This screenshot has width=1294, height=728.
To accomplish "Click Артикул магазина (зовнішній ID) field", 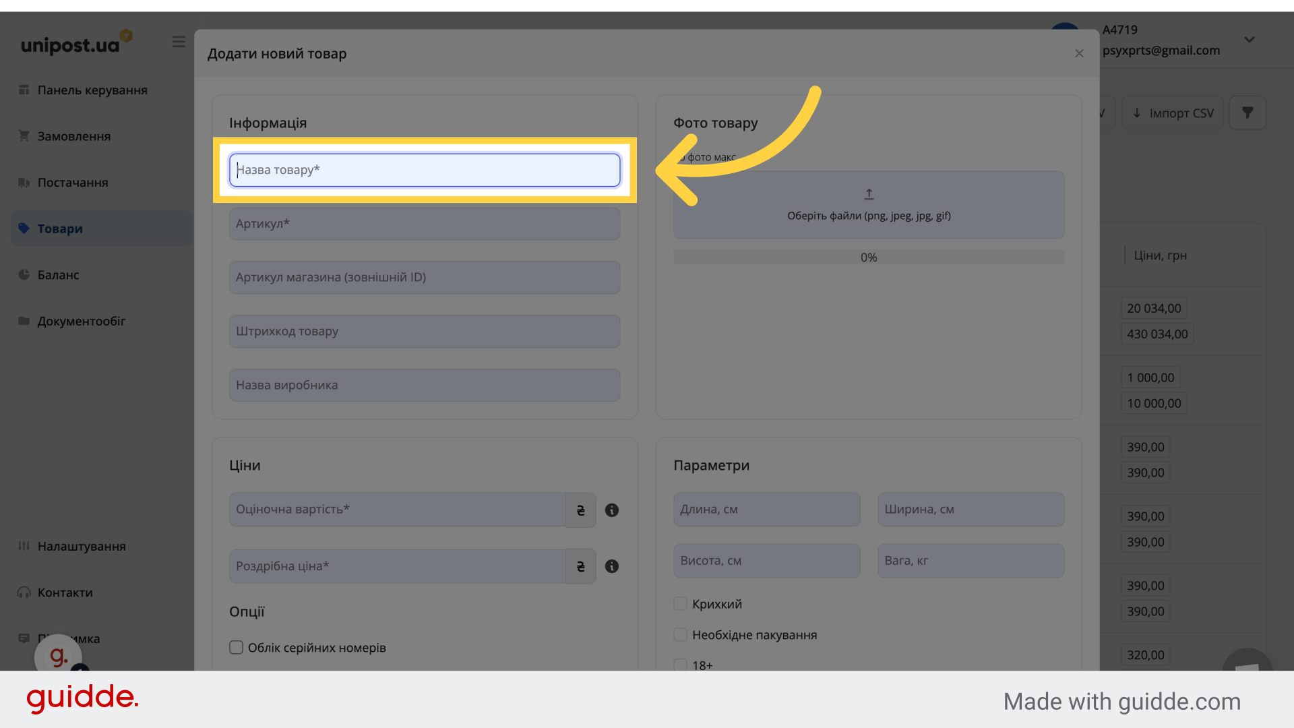I will click(425, 278).
